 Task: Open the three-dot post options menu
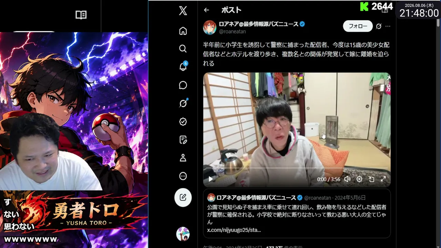388,26
